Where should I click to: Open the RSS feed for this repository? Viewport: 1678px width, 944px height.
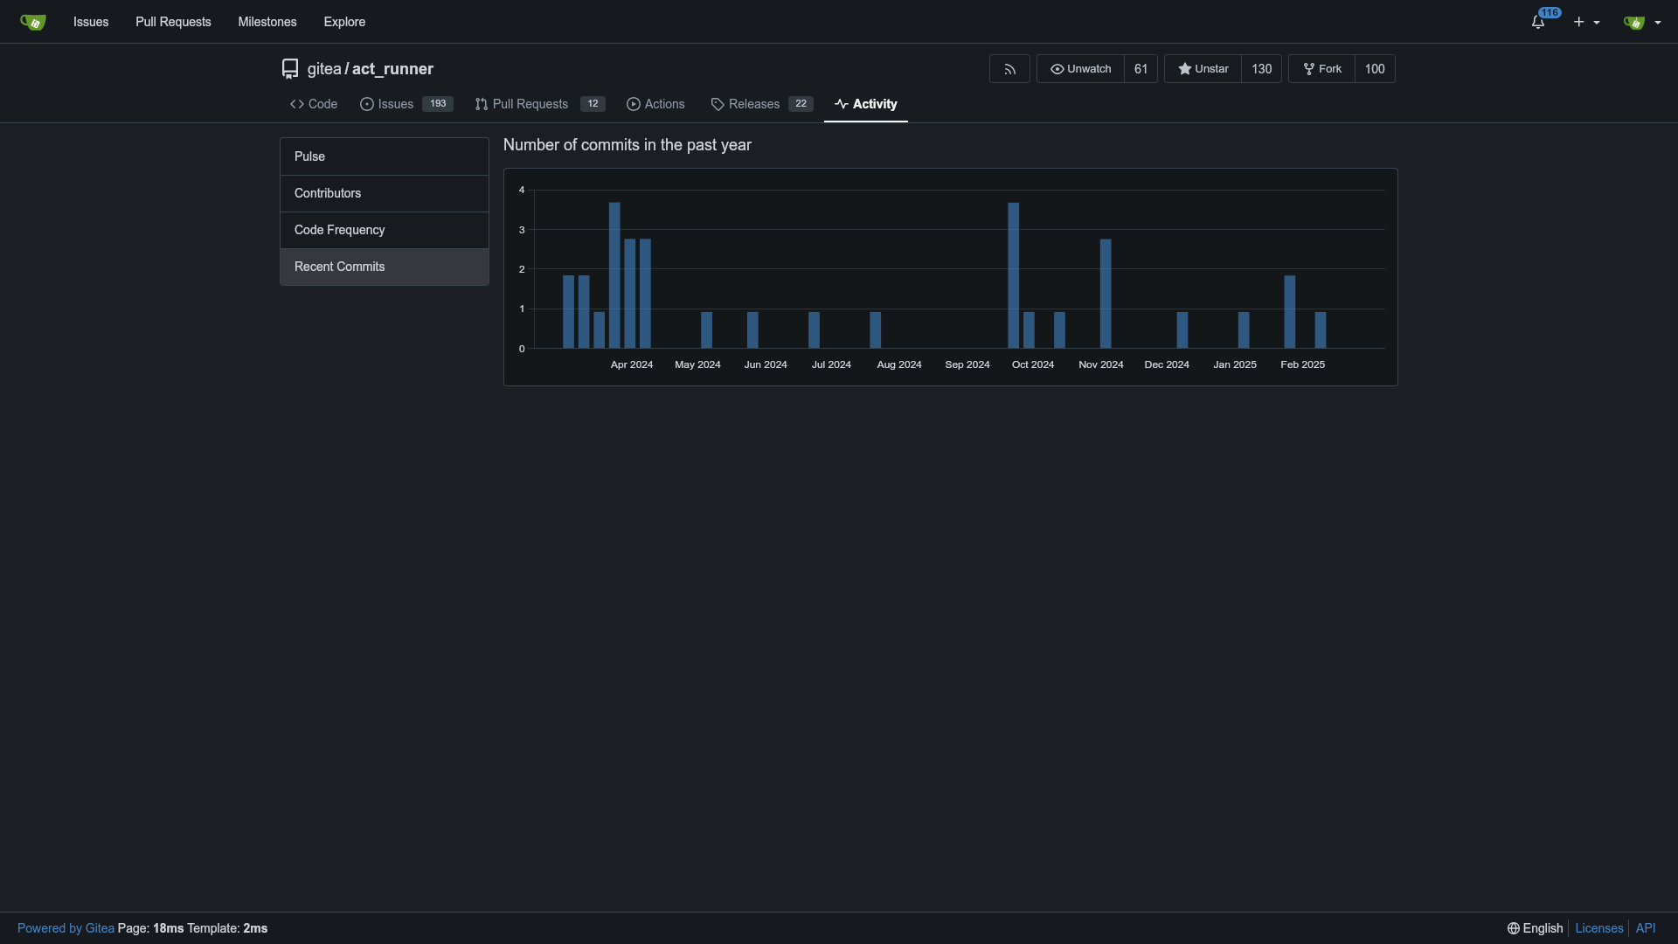(x=1009, y=68)
